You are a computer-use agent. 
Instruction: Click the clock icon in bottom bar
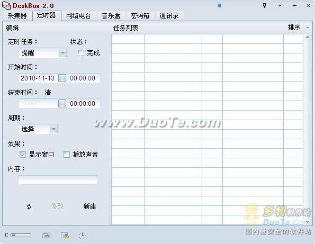pos(82,236)
